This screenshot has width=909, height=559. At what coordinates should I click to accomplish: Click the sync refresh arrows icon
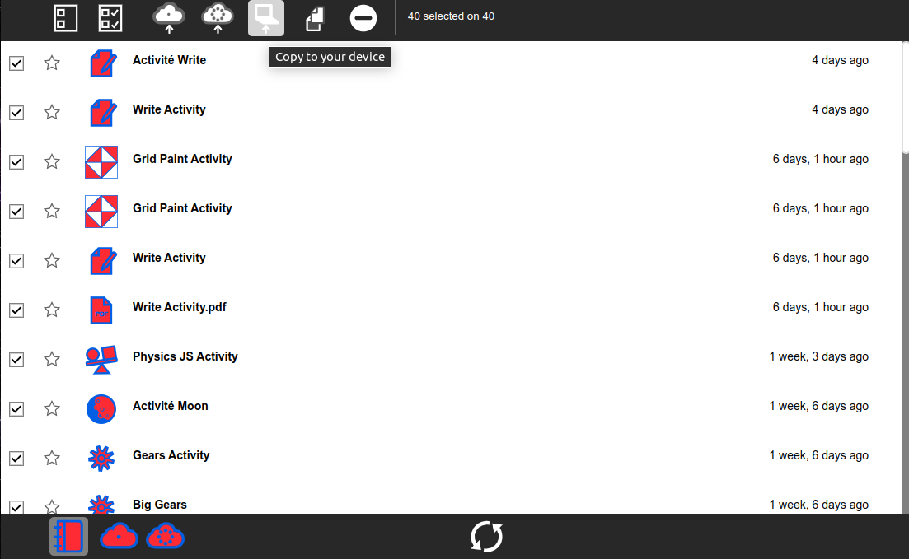(x=486, y=537)
